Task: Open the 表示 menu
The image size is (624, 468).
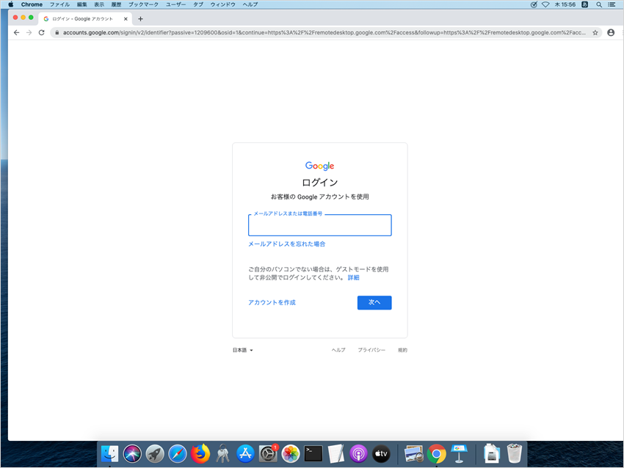Action: coord(99,4)
